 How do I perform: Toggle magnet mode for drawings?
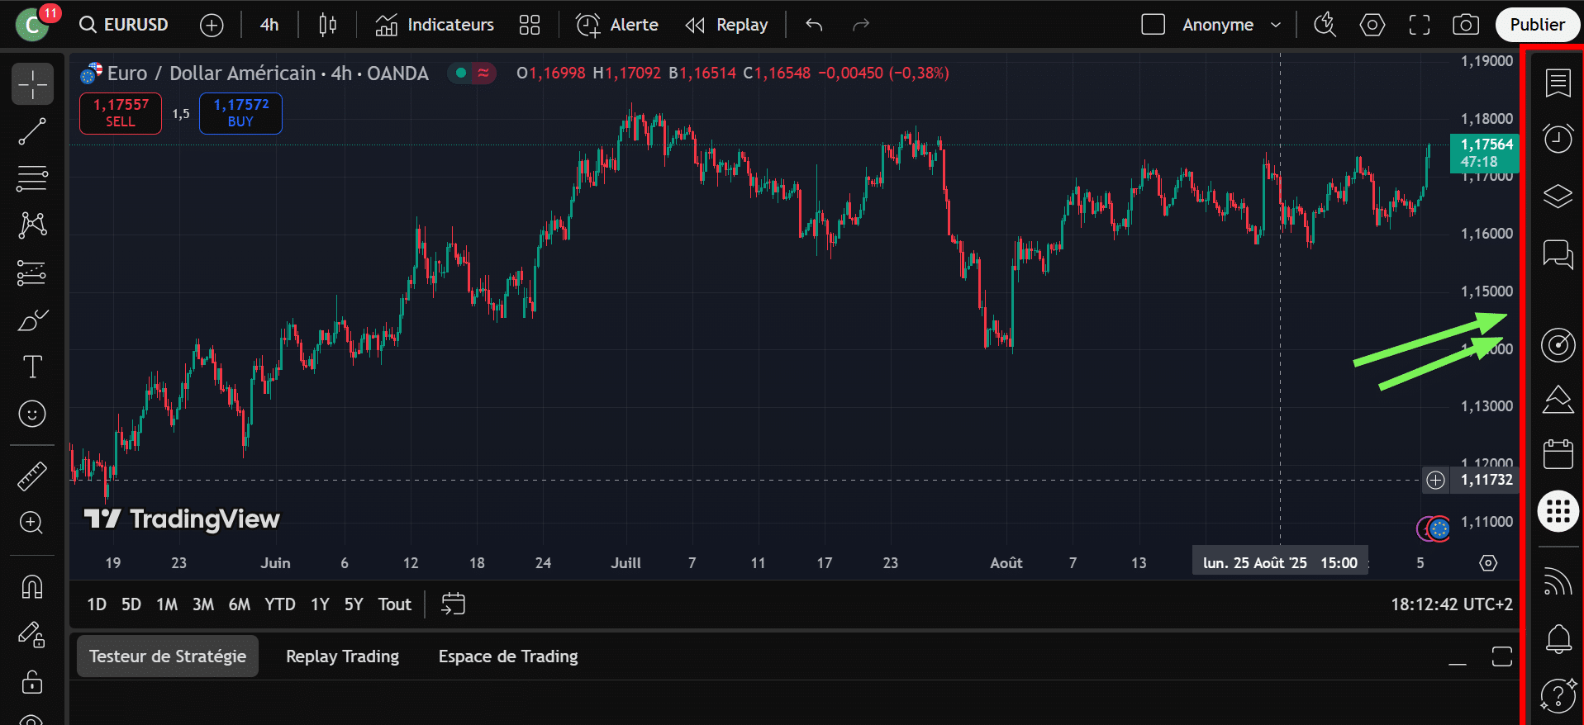[32, 587]
